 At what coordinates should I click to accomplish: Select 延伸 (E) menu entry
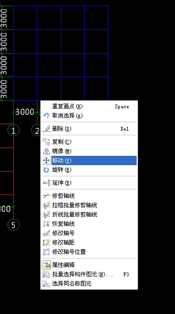(x=89, y=183)
